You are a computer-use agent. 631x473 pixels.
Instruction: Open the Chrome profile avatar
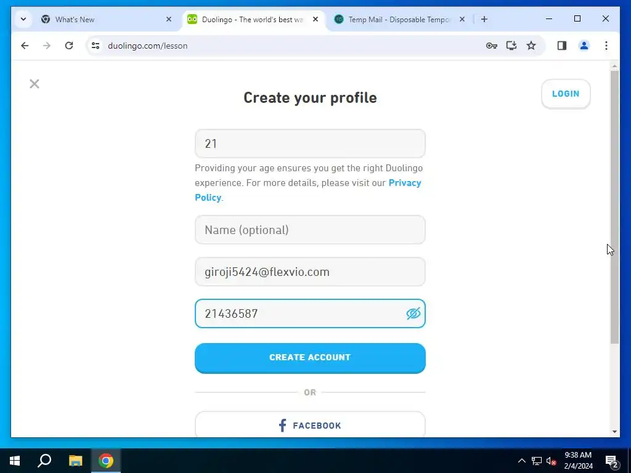pyautogui.click(x=584, y=46)
